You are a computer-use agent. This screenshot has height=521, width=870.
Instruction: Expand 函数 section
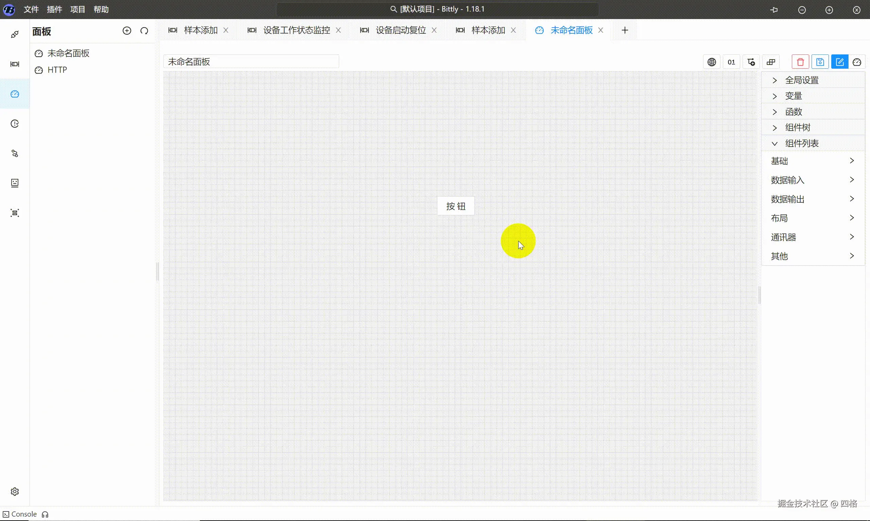[813, 112]
